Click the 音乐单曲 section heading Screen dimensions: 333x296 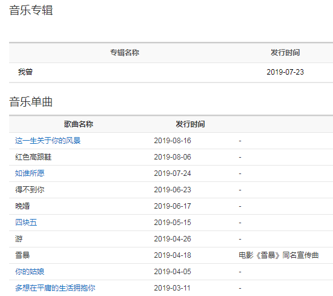point(31,102)
